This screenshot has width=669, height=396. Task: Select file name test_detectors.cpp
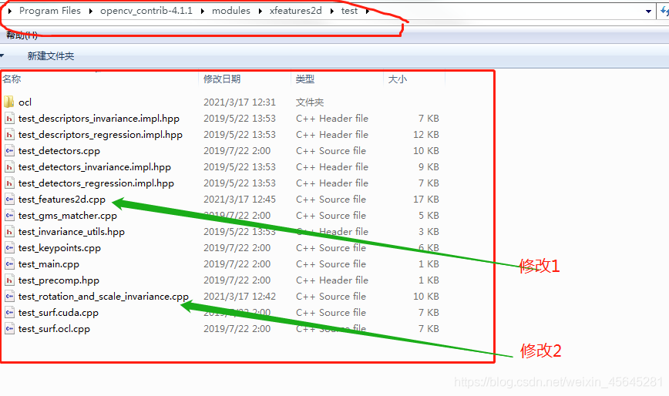(59, 151)
